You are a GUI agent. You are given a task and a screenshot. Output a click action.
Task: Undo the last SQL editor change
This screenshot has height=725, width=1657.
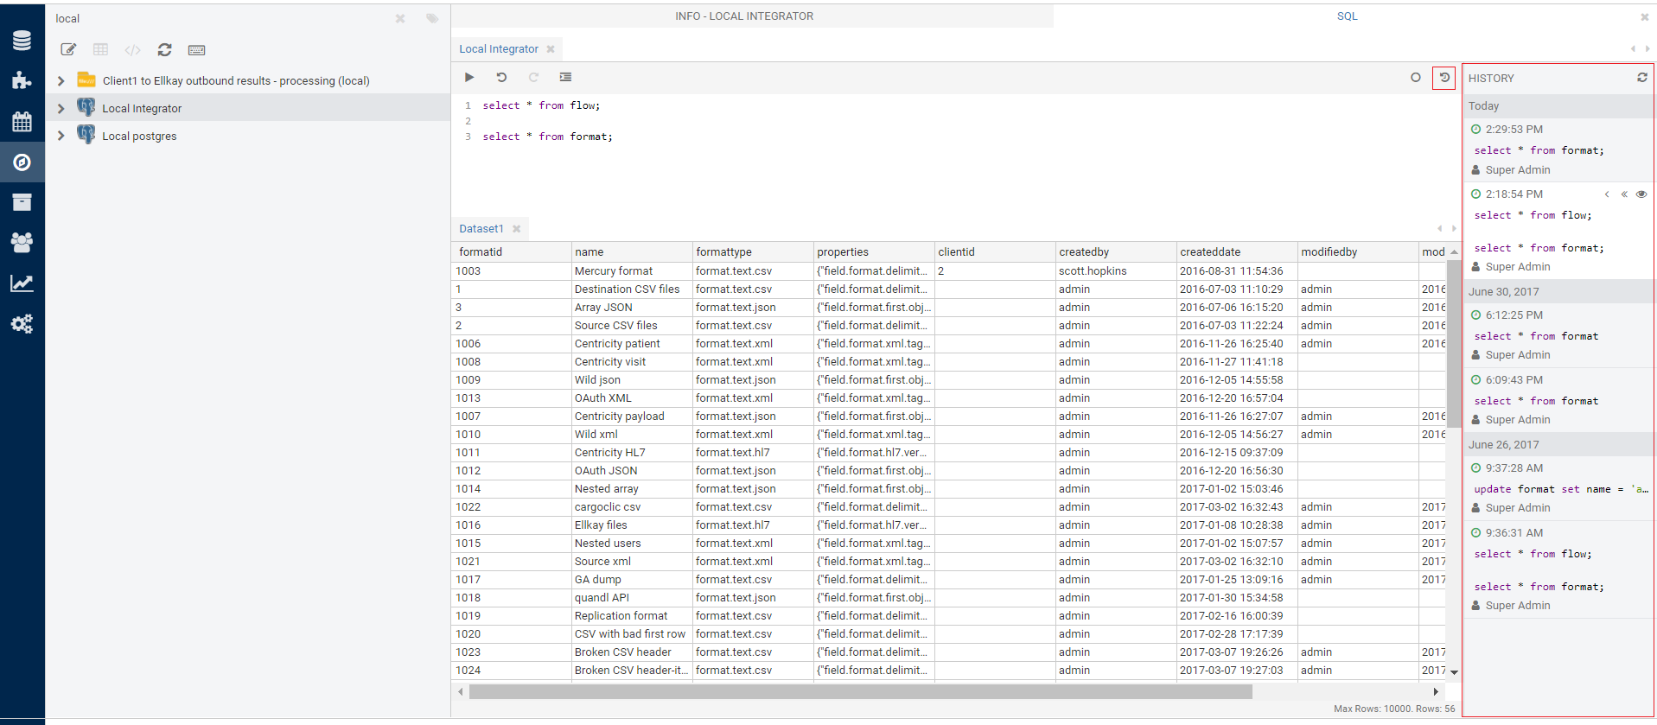(x=501, y=77)
